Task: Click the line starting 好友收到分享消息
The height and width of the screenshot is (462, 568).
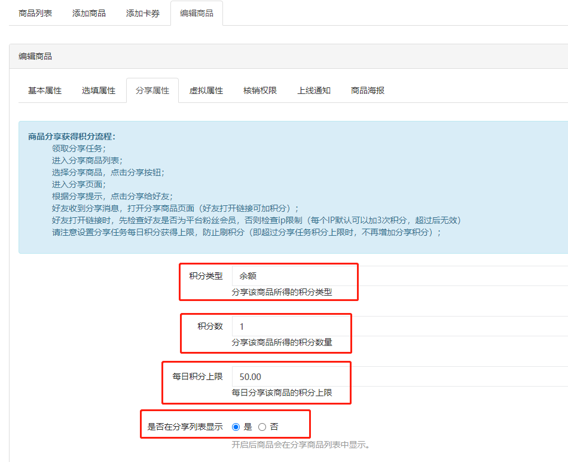Action: coord(175,208)
